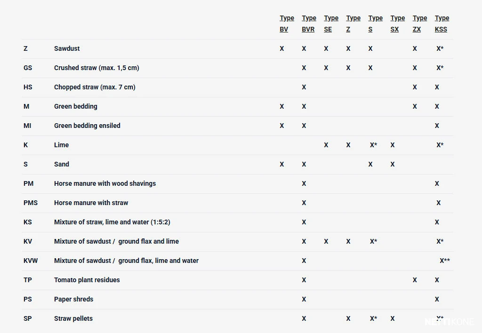Viewport: 482px width, 333px height.
Task: Open the Type SE link
Action: point(331,24)
